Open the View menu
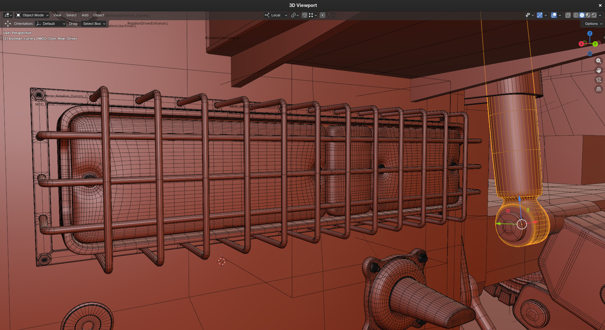The image size is (605, 330). [57, 15]
